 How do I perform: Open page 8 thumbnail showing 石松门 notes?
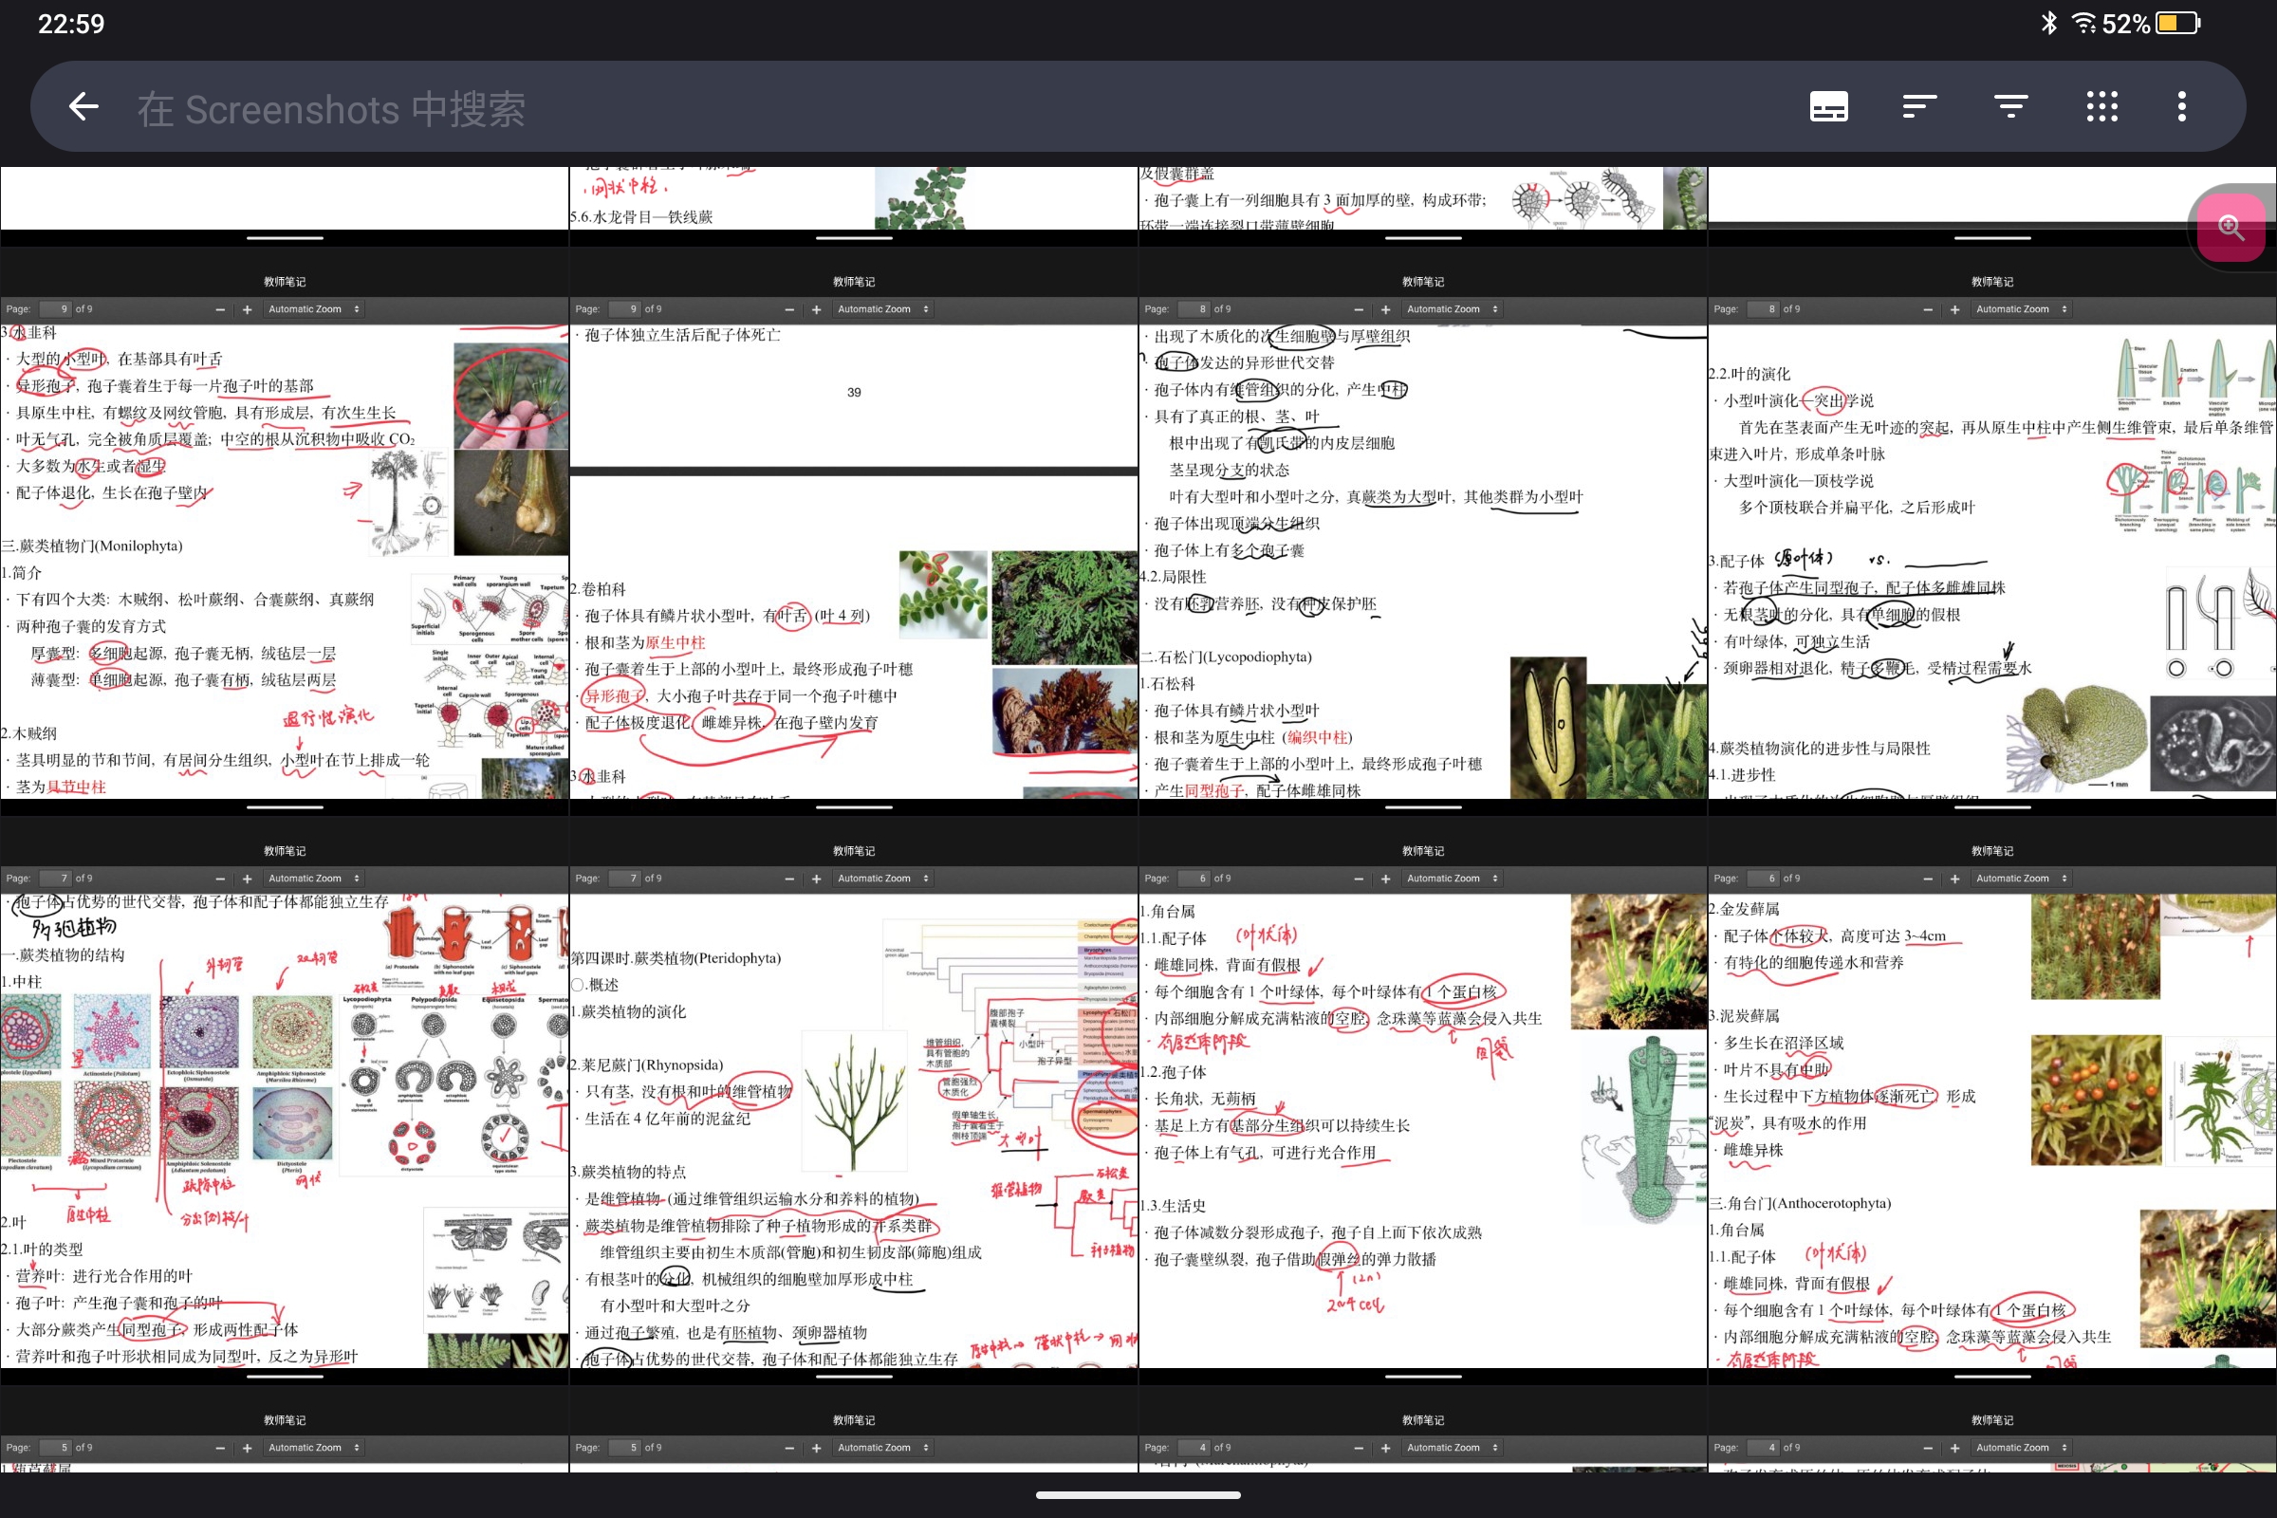point(1423,530)
